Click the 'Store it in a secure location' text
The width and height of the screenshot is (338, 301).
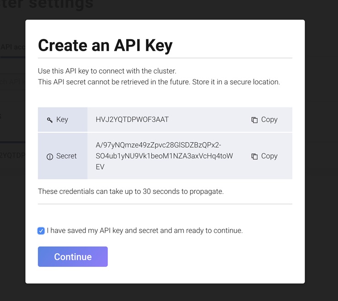236,82
